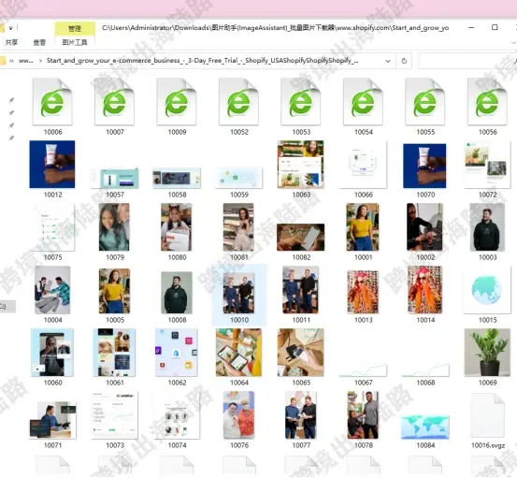Screen dimensions: 517x478
Task: Select the blank file icon 10016.svgz
Action: click(x=487, y=415)
